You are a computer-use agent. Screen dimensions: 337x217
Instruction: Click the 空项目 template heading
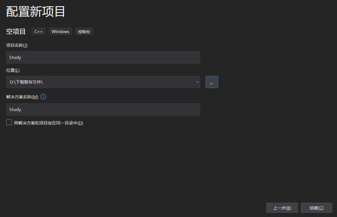16,31
